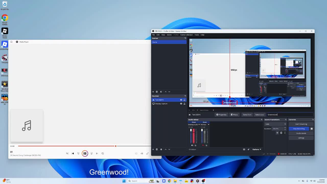Pop out the Sources dock
The width and height of the screenshot is (327, 184).
pyautogui.click(x=185, y=96)
